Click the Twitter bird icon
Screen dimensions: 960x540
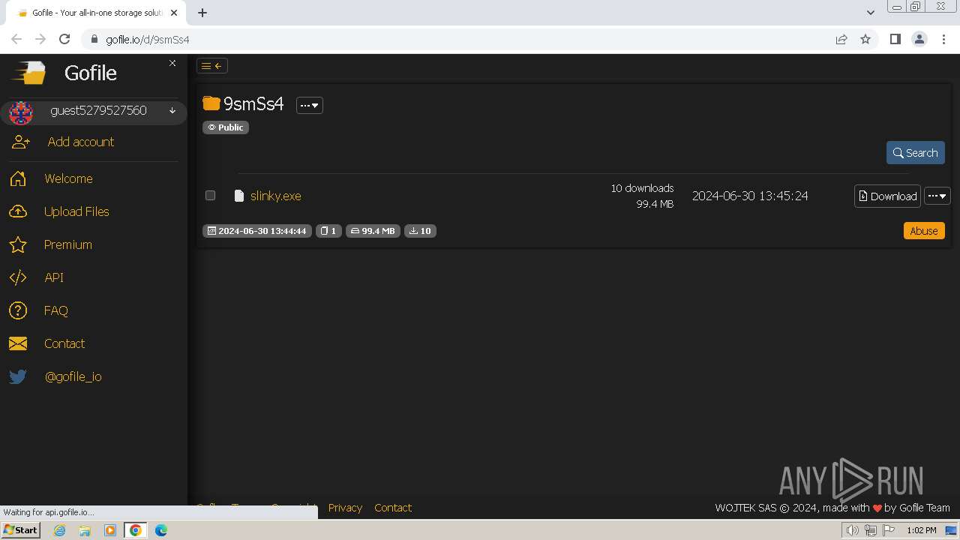click(18, 376)
